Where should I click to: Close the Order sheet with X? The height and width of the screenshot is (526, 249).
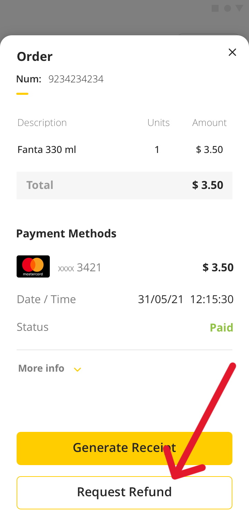[232, 52]
